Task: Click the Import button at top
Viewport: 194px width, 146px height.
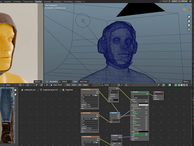Action: click(175, 1)
